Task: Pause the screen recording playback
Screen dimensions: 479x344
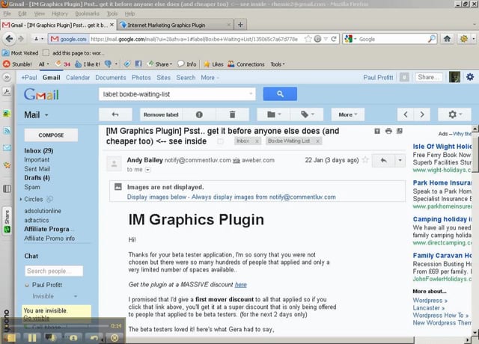Action: tap(33, 337)
